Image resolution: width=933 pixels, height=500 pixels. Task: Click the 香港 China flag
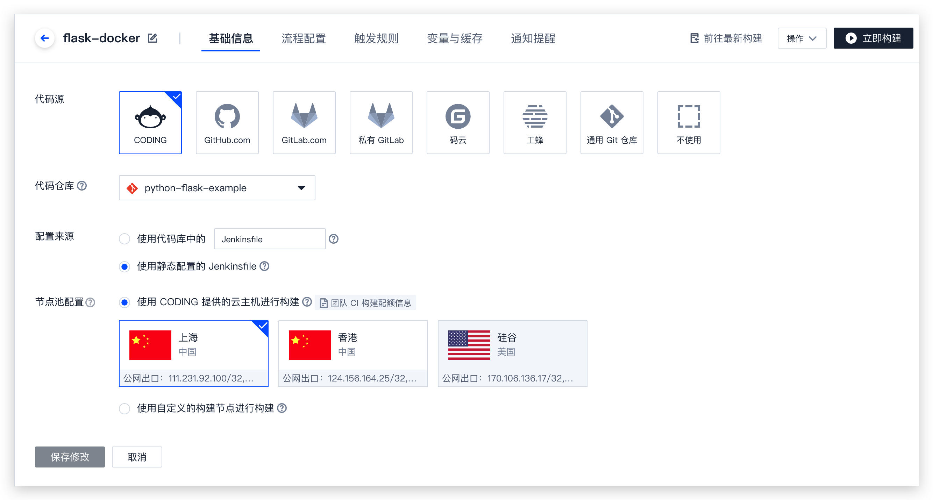coord(310,345)
